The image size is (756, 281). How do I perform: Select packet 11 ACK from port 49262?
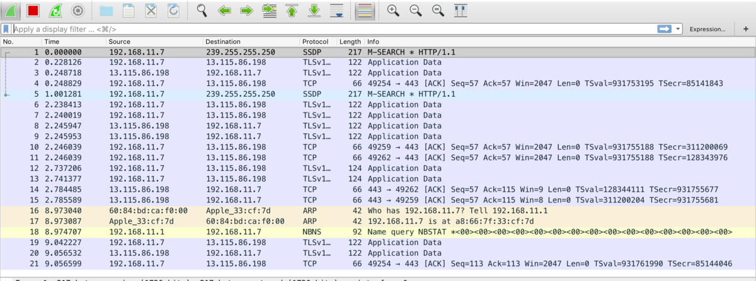378,158
